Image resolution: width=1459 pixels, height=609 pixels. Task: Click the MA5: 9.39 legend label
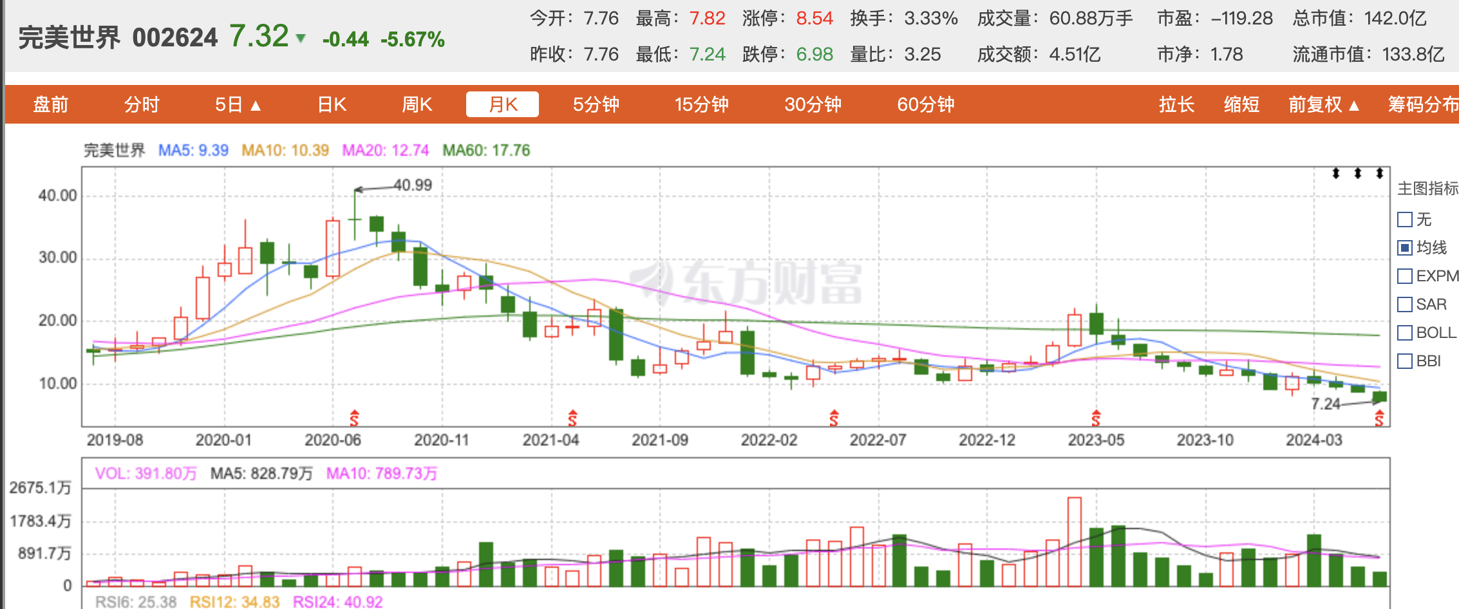(193, 151)
